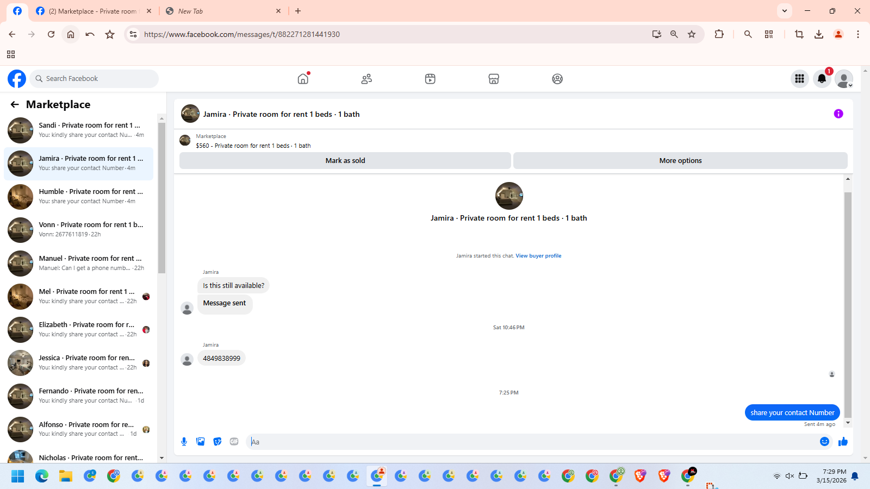Click Jamira's avatar in chat header
This screenshot has height=489, width=870.
pos(190,114)
